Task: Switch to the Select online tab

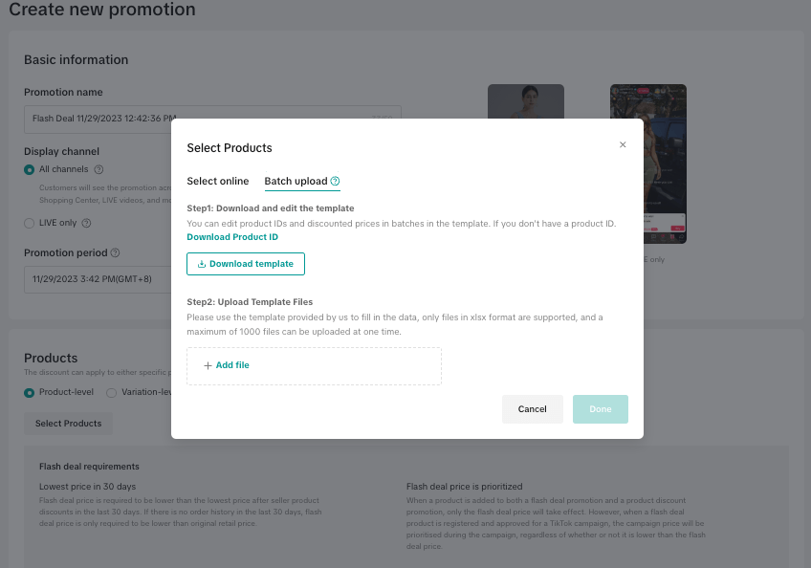Action: point(217,182)
